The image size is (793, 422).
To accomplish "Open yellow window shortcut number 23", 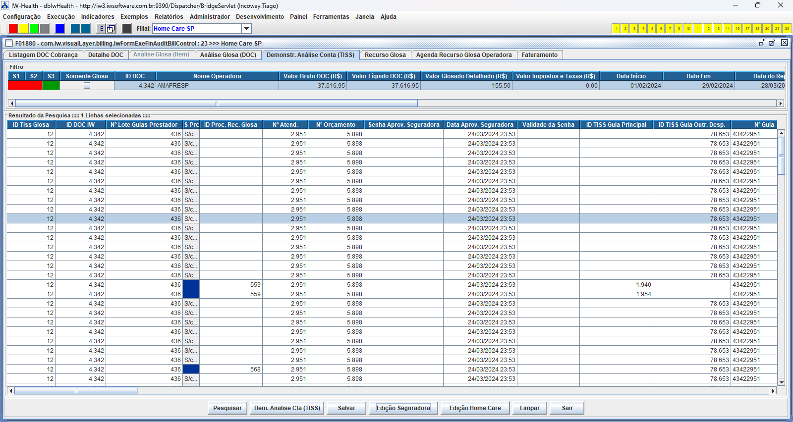I will click(787, 29).
